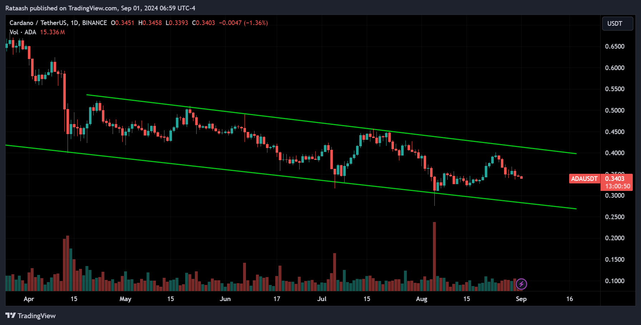Click the −0.0047 (−1.36%) change value
Image resolution: width=641 pixels, height=325 pixels.
243,23
